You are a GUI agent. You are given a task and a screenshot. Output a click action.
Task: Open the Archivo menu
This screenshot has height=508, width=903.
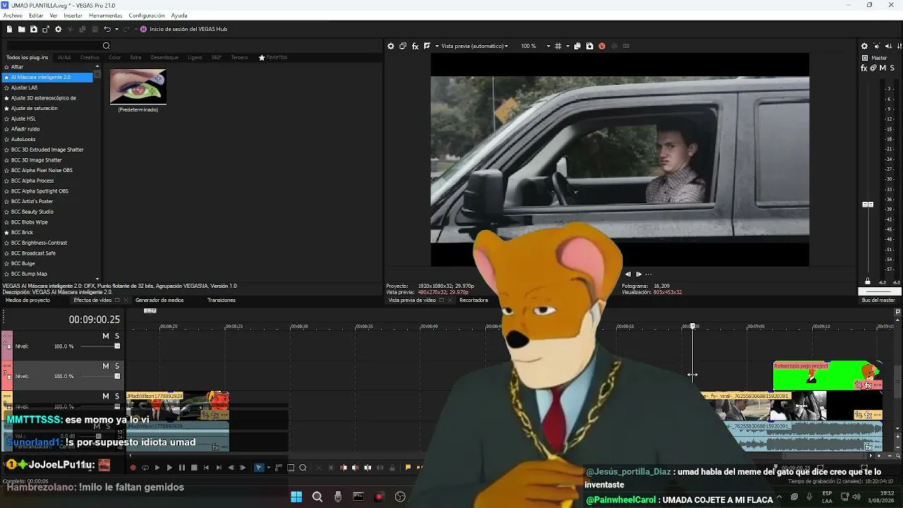coord(13,16)
